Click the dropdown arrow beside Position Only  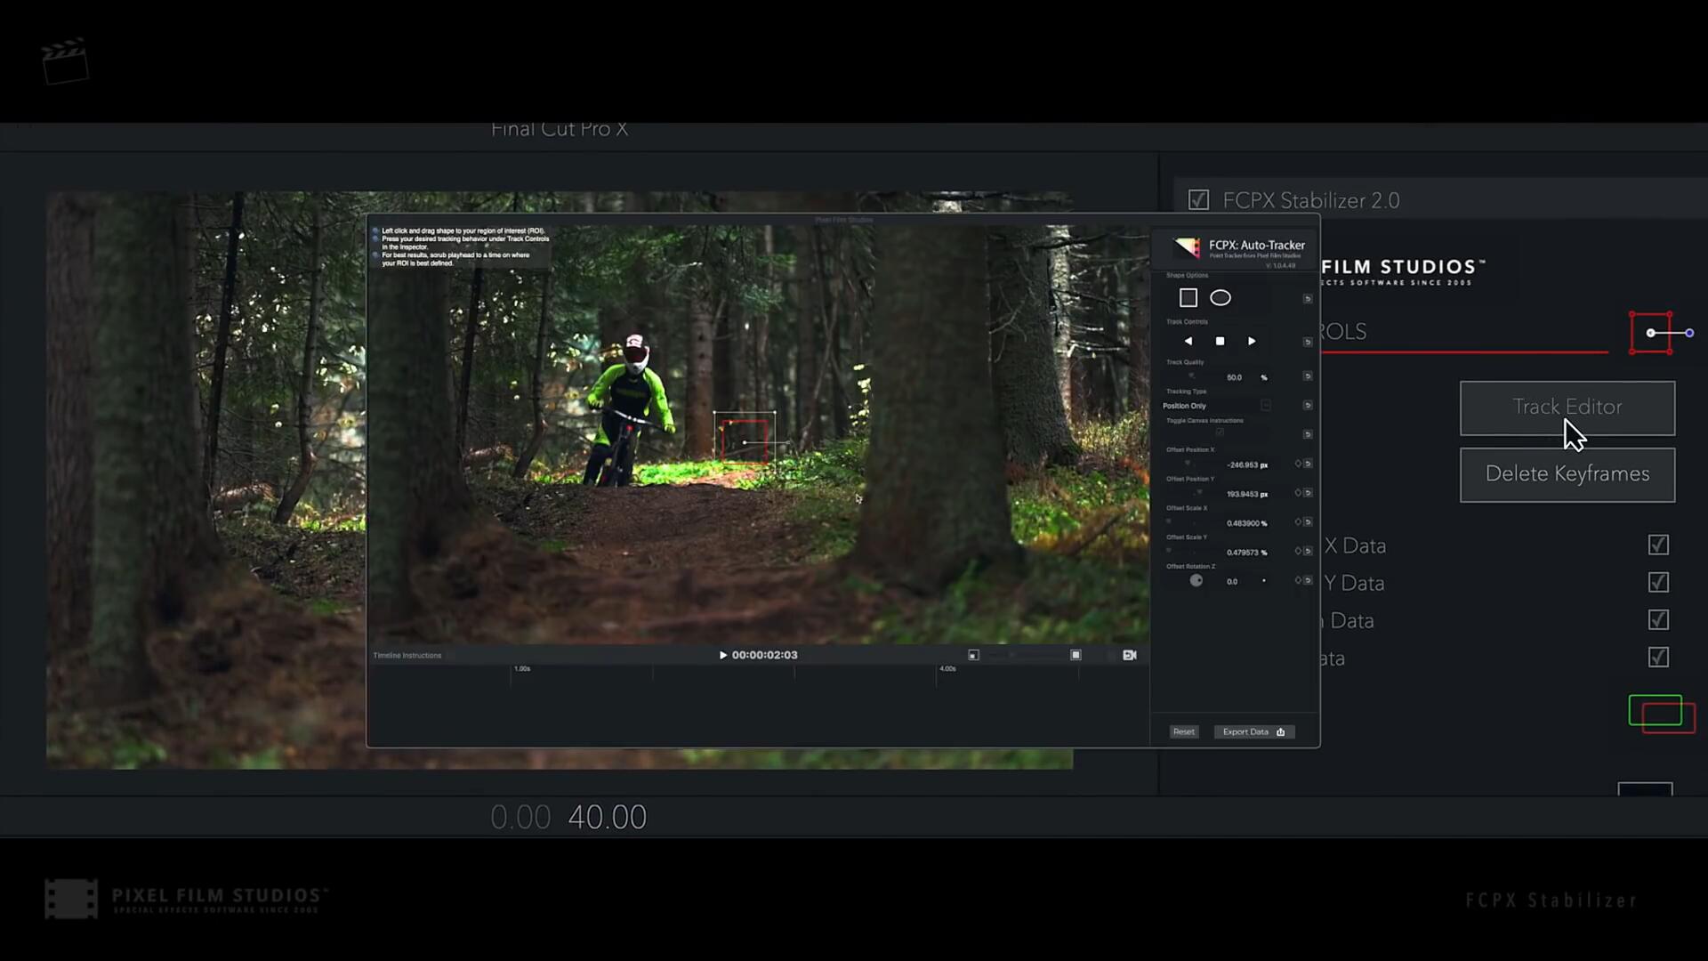tap(1266, 406)
